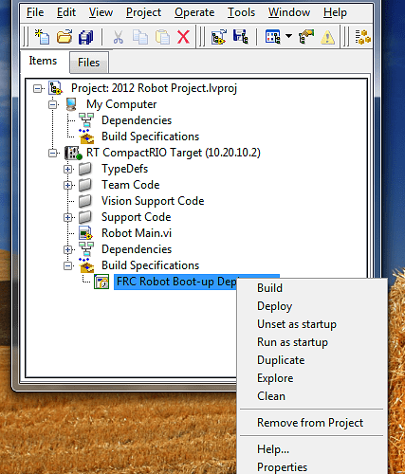Click the project tree toolbar icon after Delete
This screenshot has width=405, height=474.
tap(219, 37)
